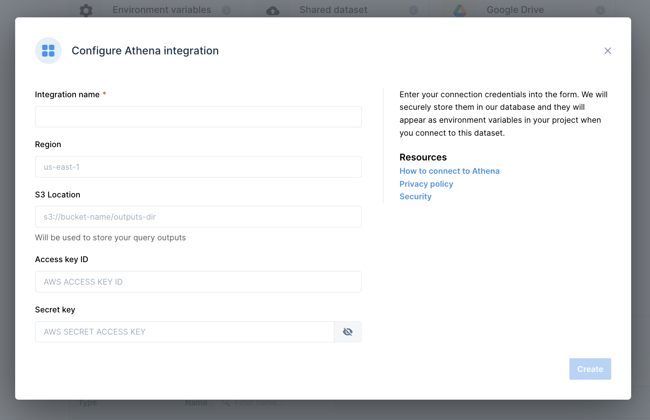Open the Privacy policy link
This screenshot has height=420, width=650.
pos(426,184)
